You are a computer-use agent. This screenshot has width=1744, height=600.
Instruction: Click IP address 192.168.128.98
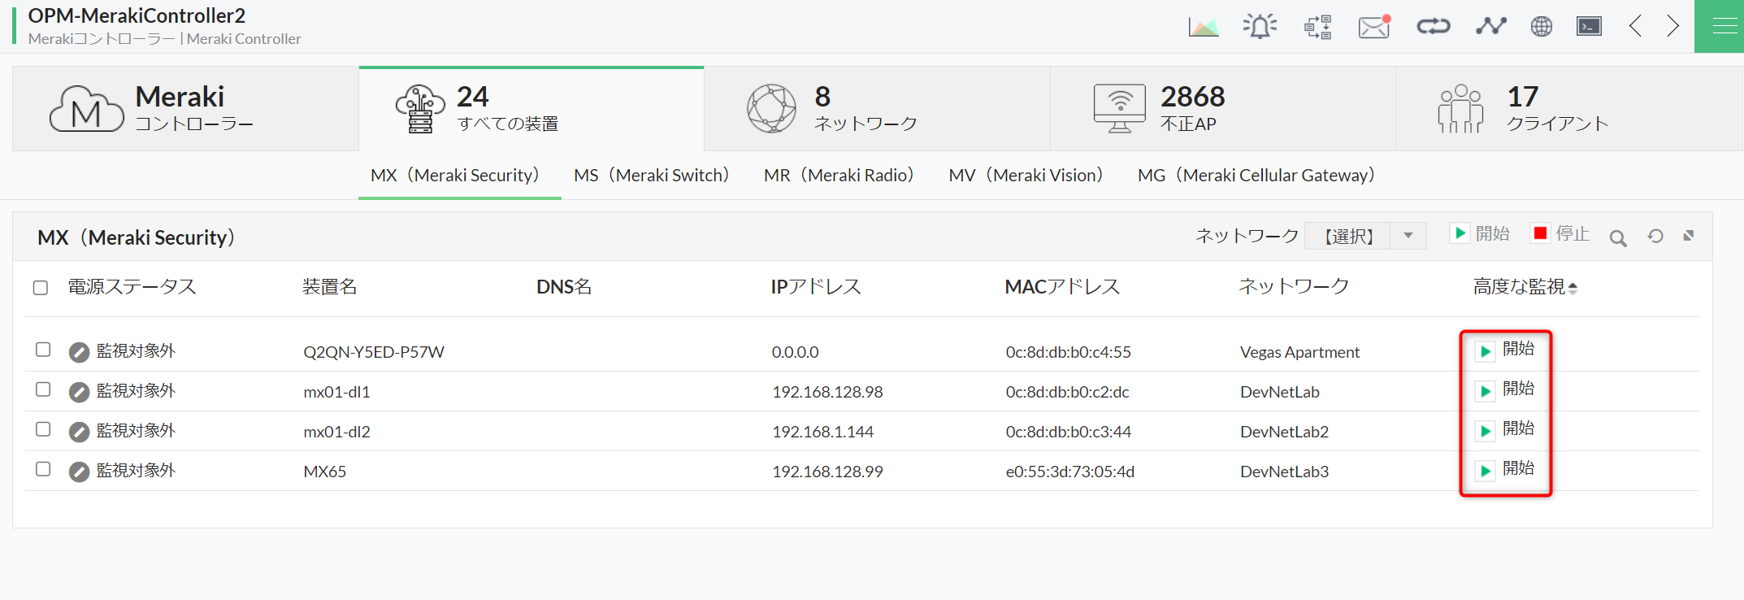point(827,392)
